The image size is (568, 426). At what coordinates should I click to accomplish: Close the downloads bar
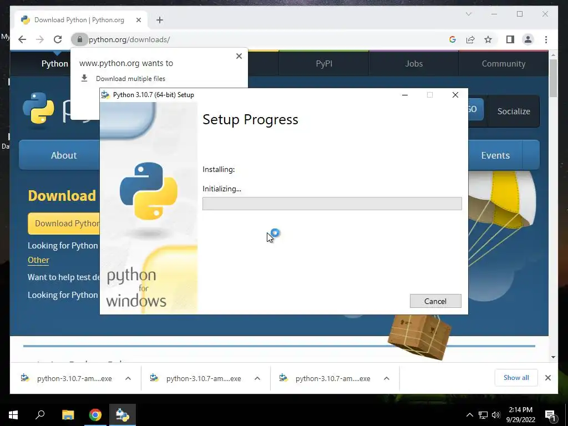(547, 378)
